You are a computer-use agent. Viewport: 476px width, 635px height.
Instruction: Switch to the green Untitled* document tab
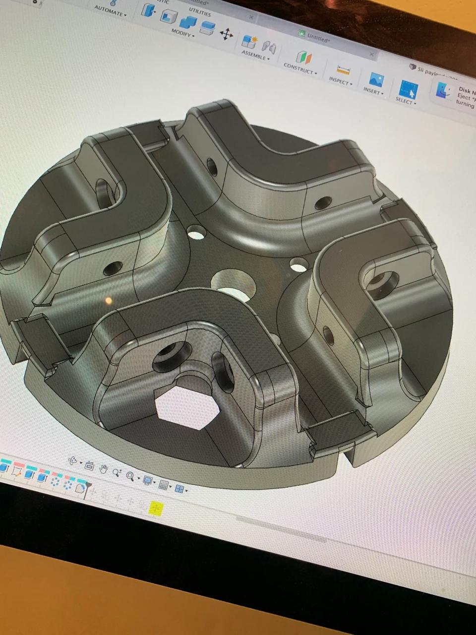318,38
